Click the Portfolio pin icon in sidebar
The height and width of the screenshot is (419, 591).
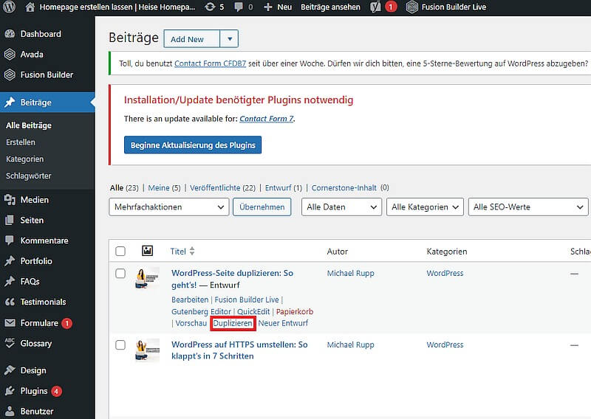click(x=10, y=261)
